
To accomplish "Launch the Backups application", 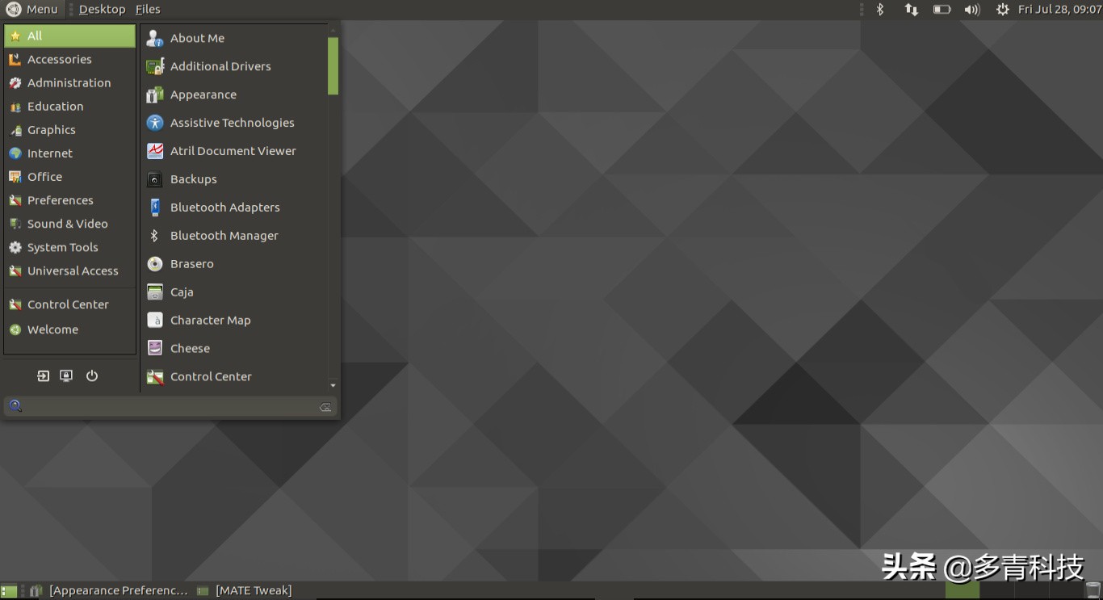I will pos(234,179).
